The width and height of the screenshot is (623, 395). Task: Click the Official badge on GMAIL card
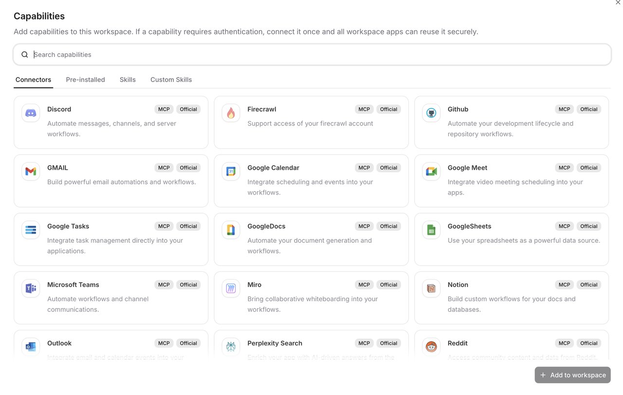coord(188,168)
